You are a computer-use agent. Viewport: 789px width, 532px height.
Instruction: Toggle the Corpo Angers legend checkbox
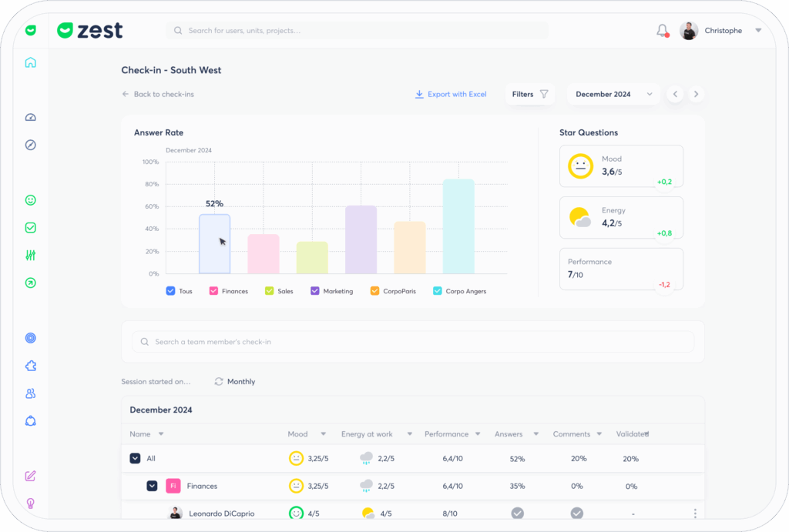(438, 291)
